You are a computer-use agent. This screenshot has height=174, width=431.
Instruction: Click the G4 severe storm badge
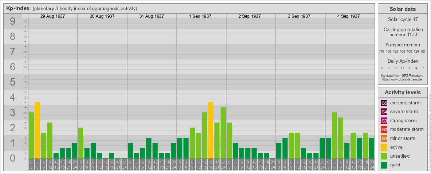pos(384,112)
